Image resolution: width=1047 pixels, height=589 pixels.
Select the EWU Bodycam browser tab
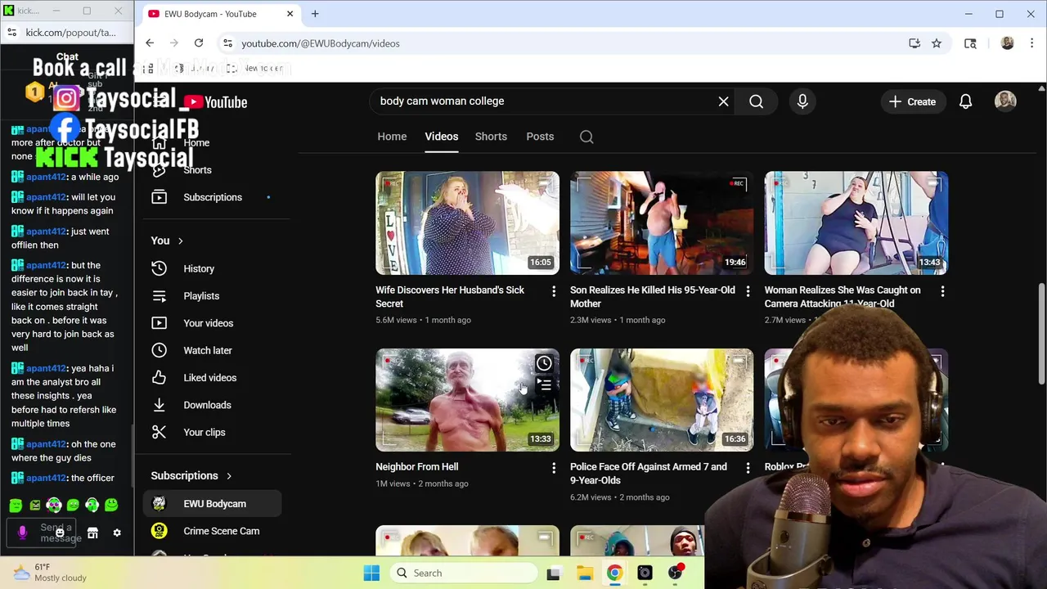coord(219,14)
